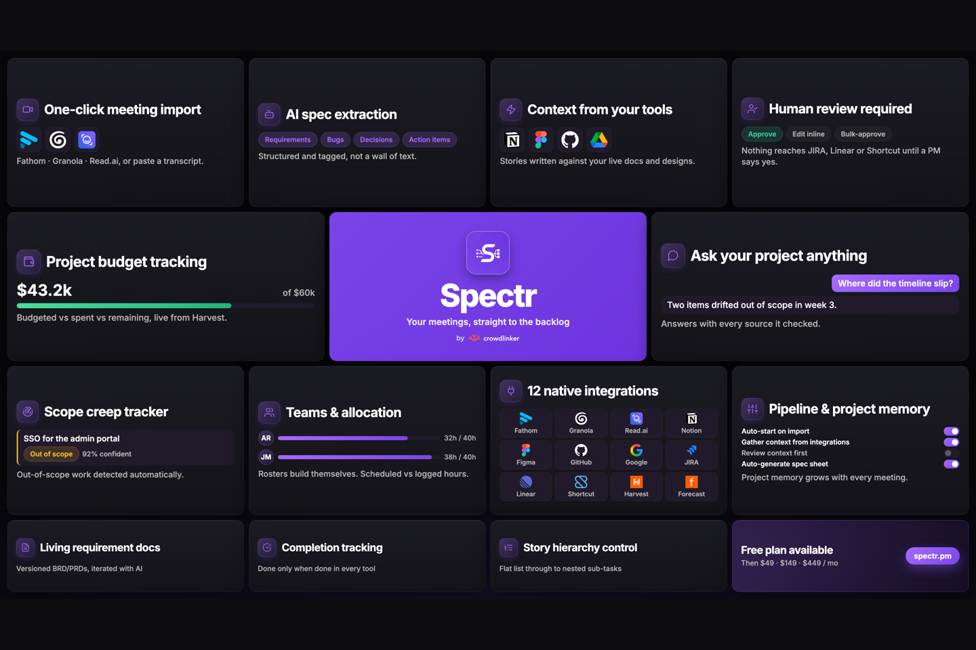
Task: Click the plug icon beside 12 native integrations
Action: tap(511, 390)
